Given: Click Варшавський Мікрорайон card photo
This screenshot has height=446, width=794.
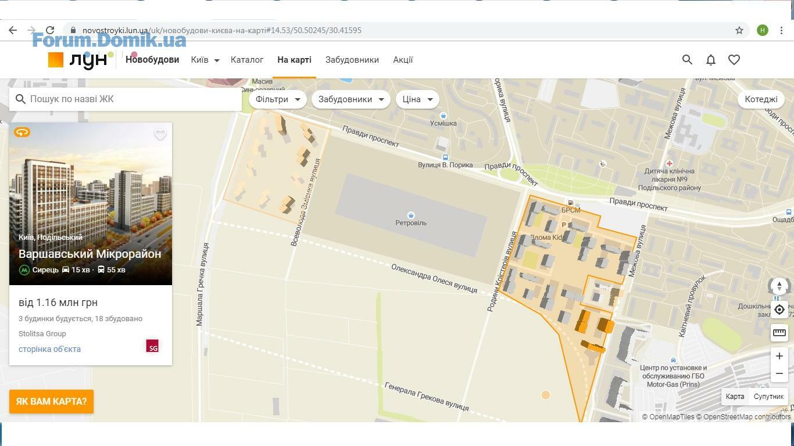Looking at the screenshot, I should point(91,204).
